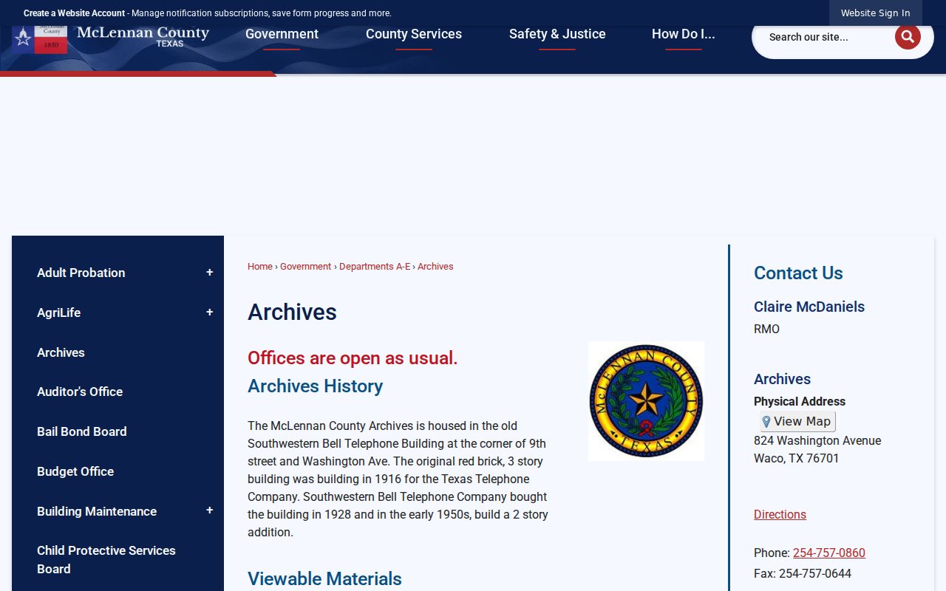Open Child Protective Services Board page
The width and height of the screenshot is (946, 591).
(x=106, y=559)
